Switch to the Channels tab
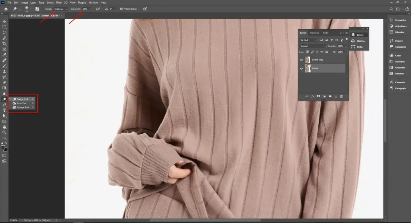411x223 pixels. [315, 33]
